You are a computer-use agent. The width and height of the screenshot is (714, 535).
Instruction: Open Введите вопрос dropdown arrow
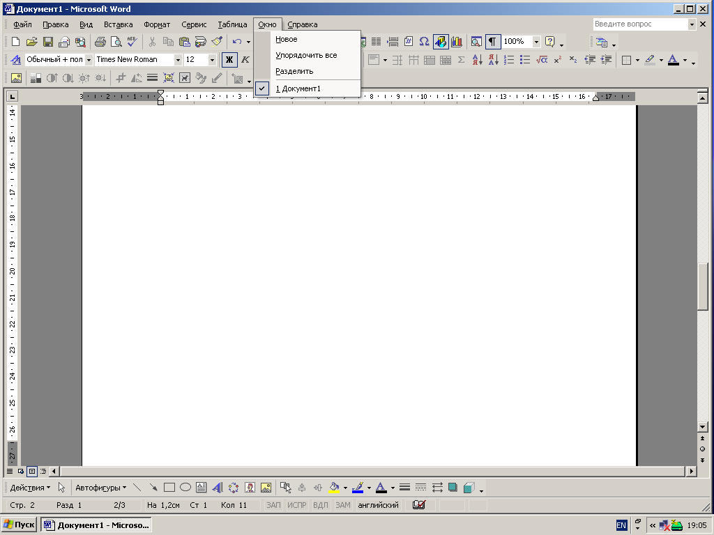[x=692, y=24]
